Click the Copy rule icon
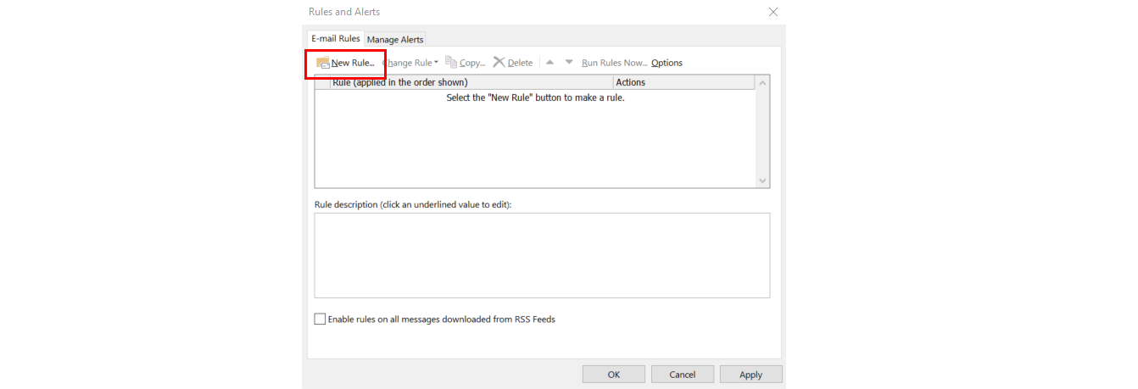The width and height of the screenshot is (1138, 389). [x=451, y=62]
